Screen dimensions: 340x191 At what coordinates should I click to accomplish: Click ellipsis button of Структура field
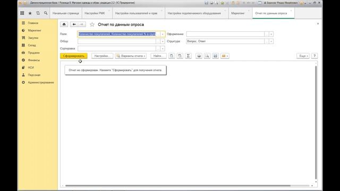coord(267,41)
